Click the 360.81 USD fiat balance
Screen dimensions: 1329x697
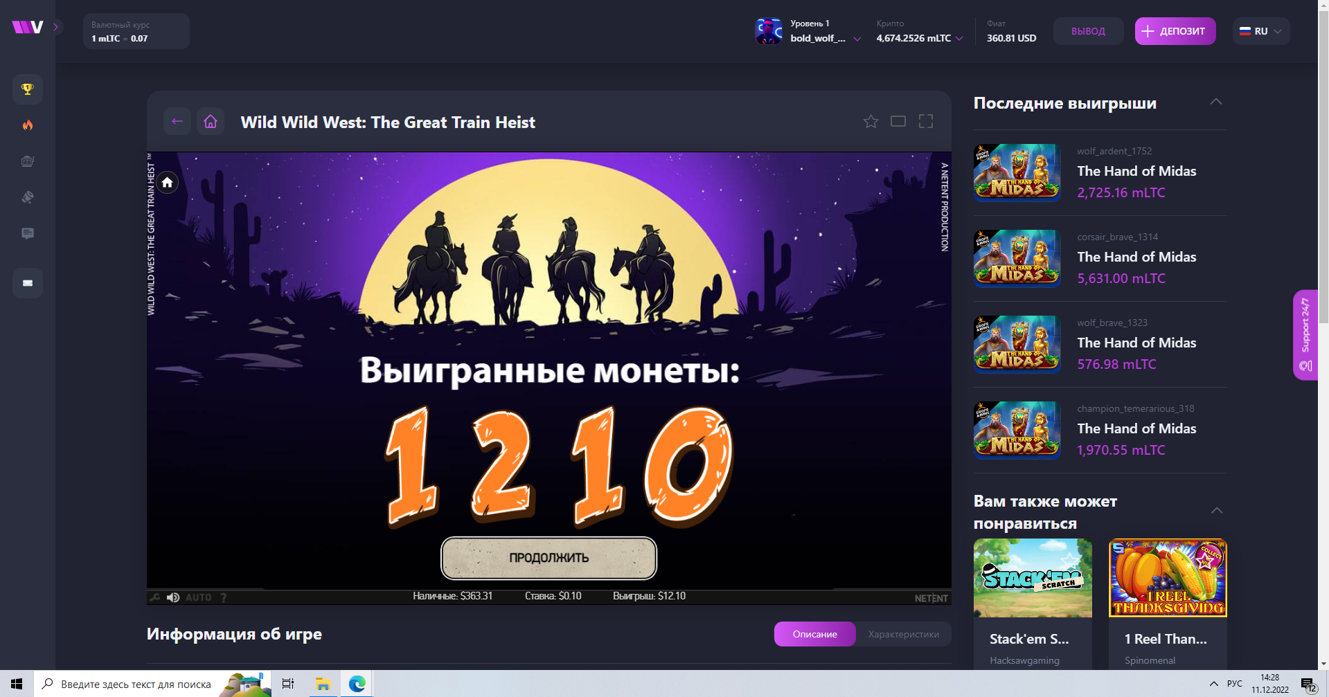click(1011, 38)
